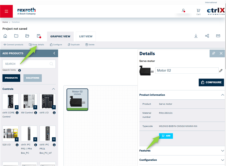Click the ctrlX Automation logo
226x166 pixels.
click(x=216, y=11)
